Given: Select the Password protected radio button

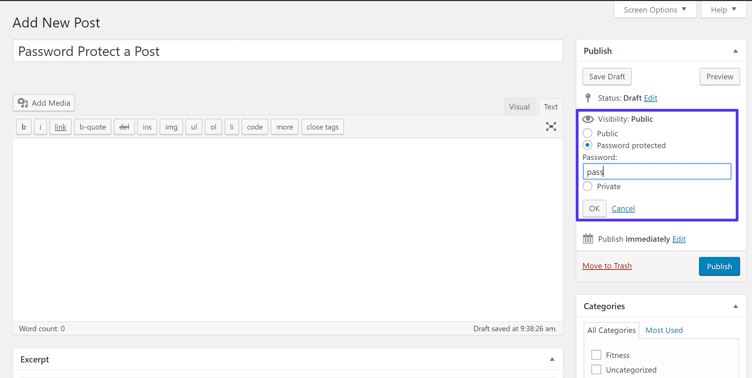Looking at the screenshot, I should (x=587, y=145).
